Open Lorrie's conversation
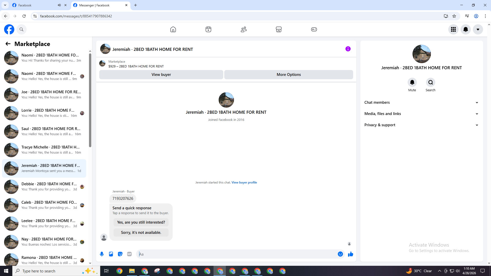 pyautogui.click(x=44, y=113)
